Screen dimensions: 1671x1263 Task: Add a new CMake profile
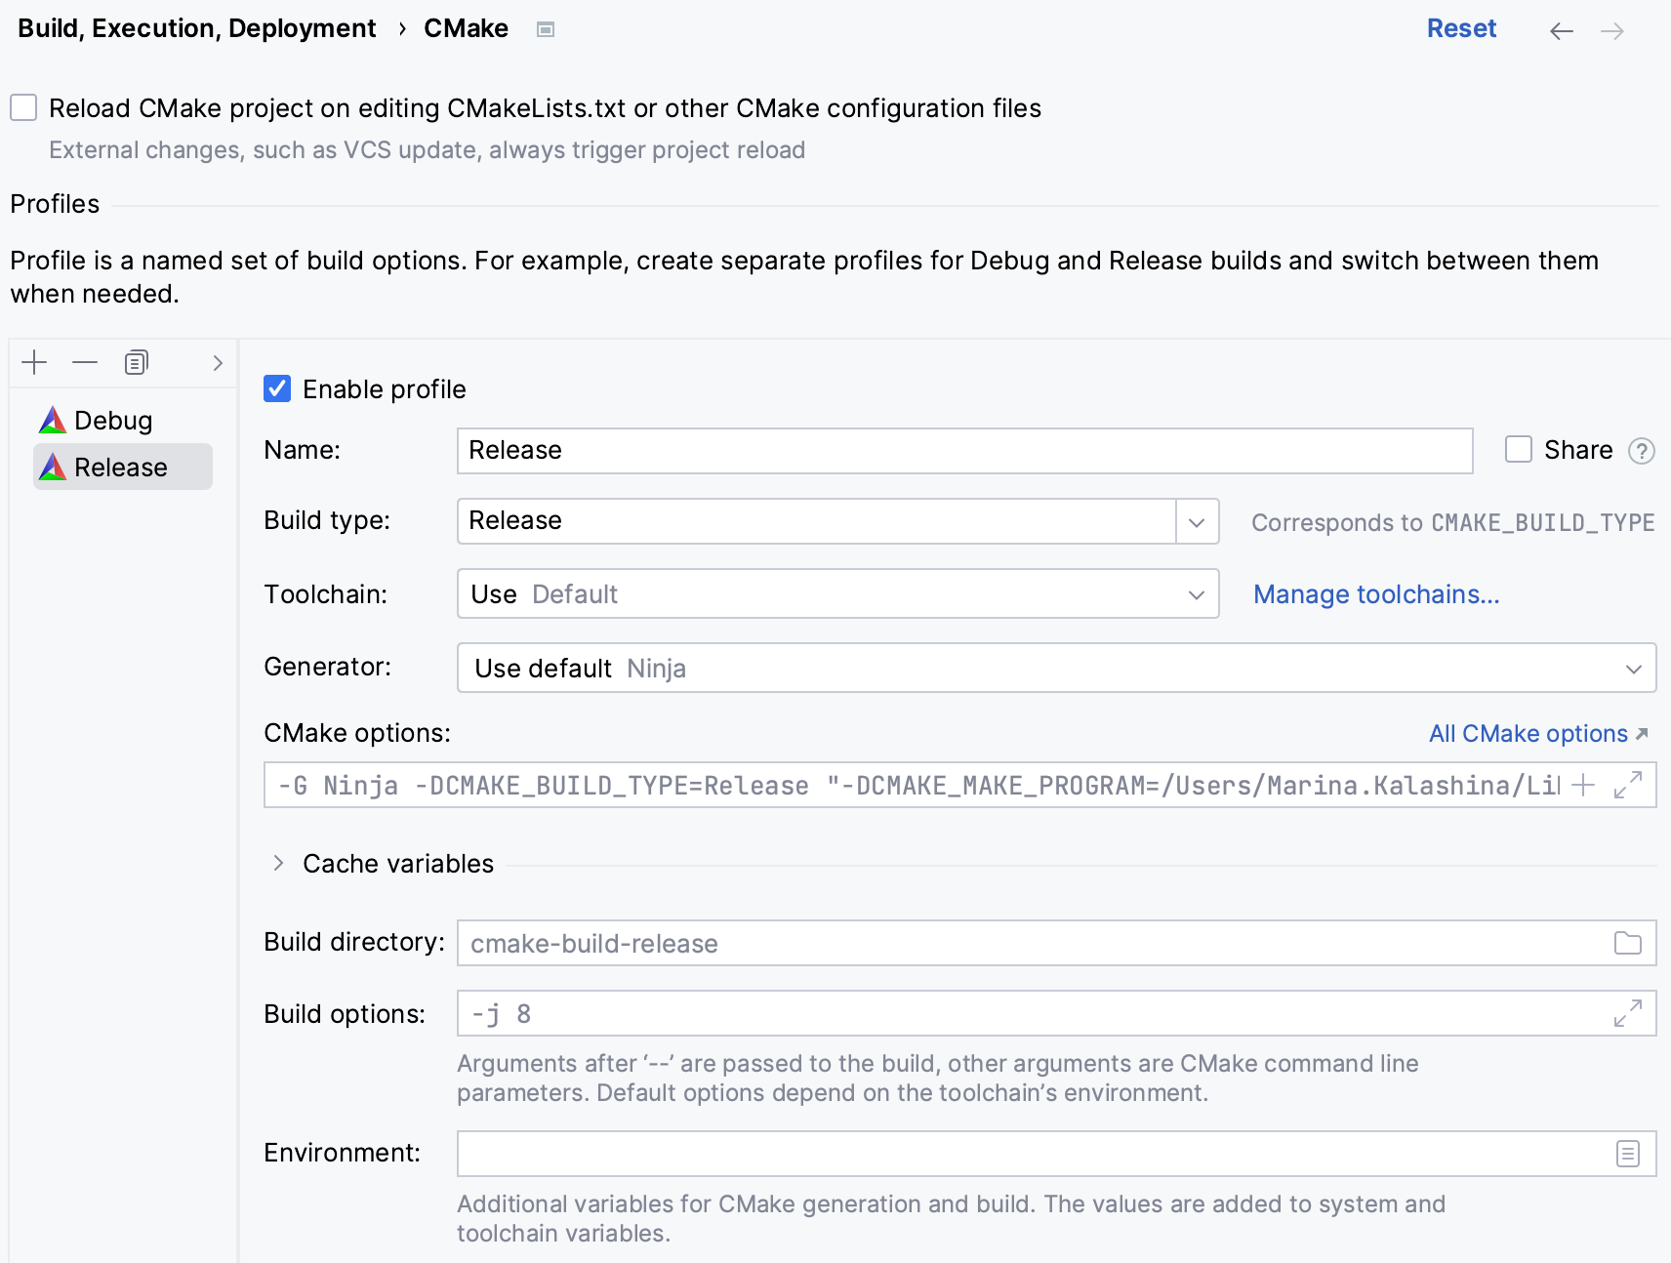(34, 362)
